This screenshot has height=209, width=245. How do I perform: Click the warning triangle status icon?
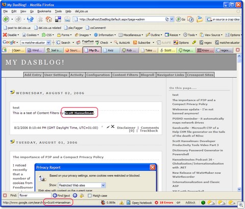tap(121, 202)
